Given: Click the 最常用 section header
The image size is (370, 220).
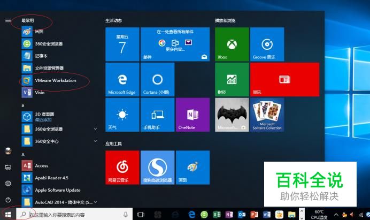Looking at the screenshot, I should click(x=28, y=20).
